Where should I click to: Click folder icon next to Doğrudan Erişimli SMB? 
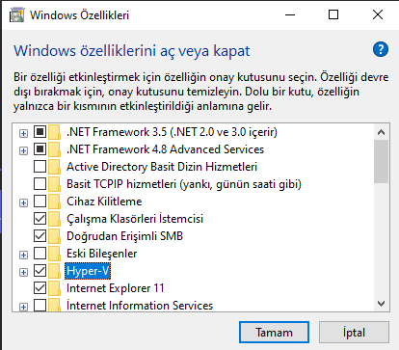tap(55, 236)
